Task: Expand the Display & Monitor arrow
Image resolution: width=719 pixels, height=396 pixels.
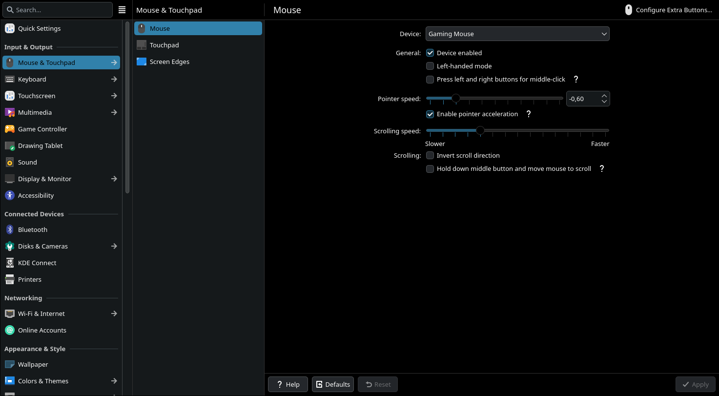Action: [114, 179]
